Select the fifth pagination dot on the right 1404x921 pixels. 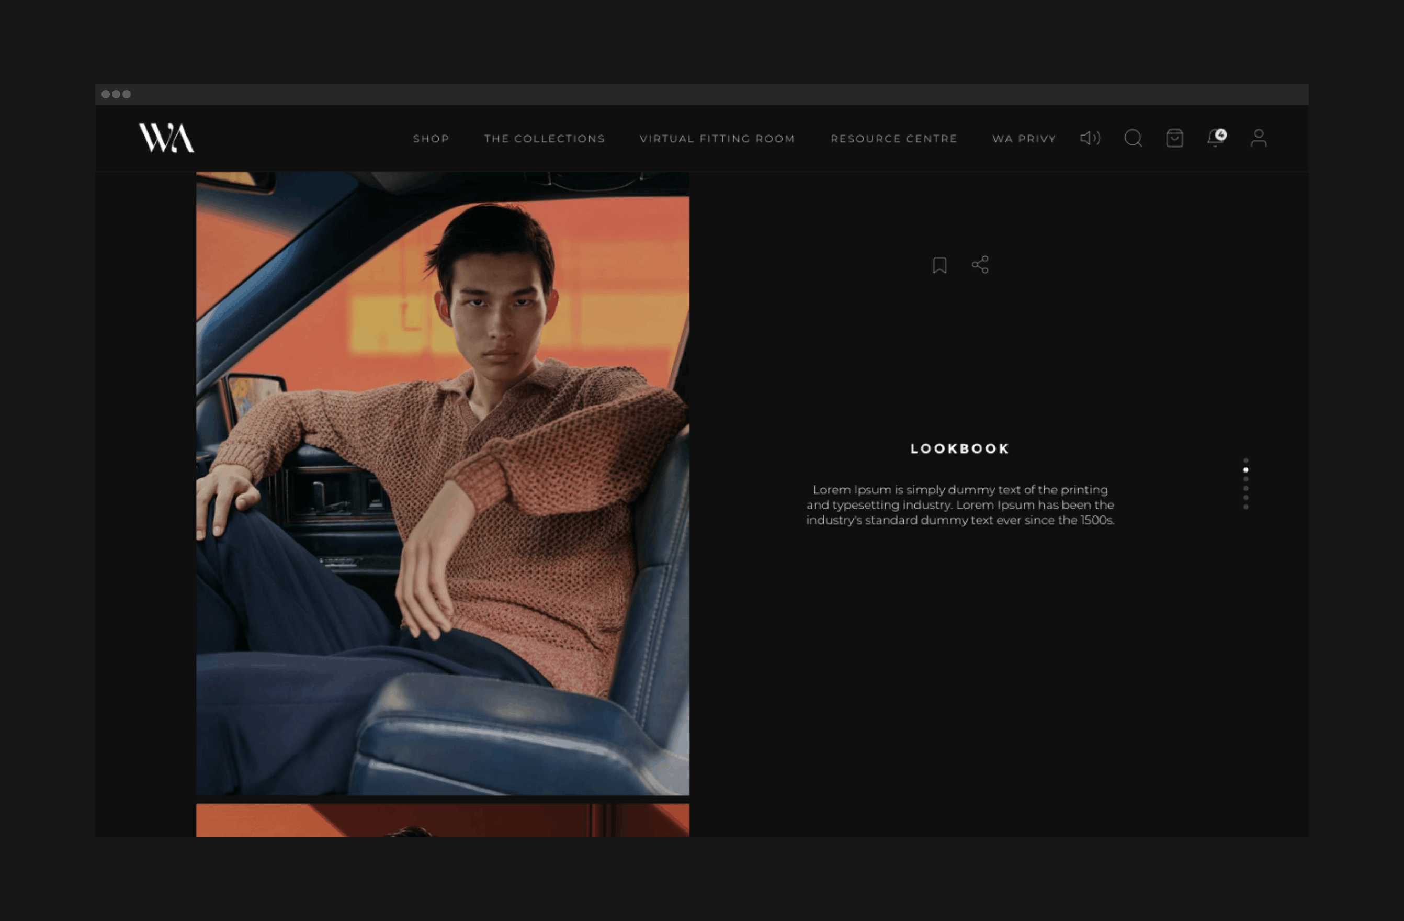(1246, 498)
